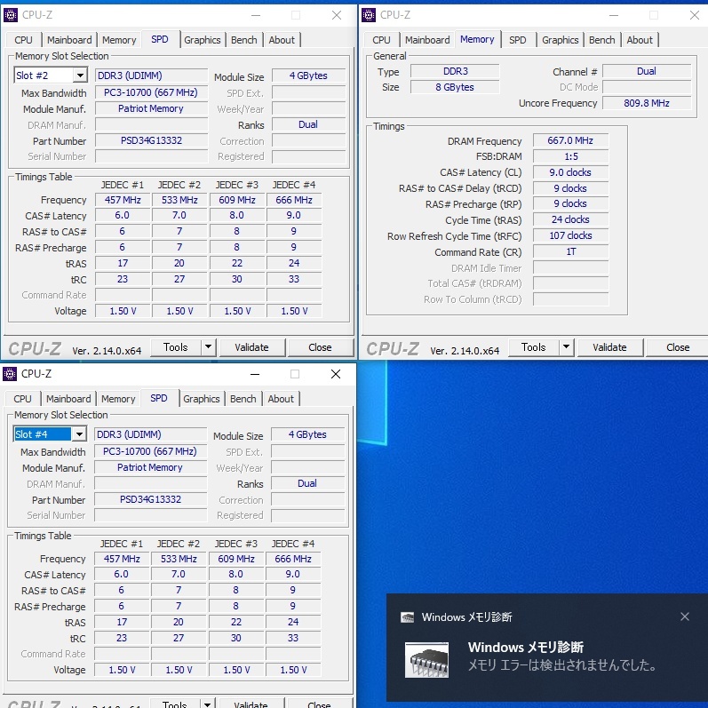
Task: Click Channel # Dual value
Action: pyautogui.click(x=647, y=71)
